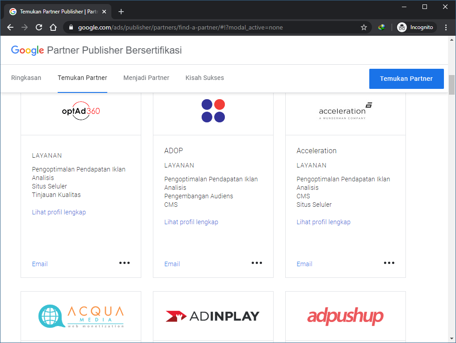Screen dimensions: 456x343
Task: Open the colorful extension icon in toolbar
Action: [381, 27]
